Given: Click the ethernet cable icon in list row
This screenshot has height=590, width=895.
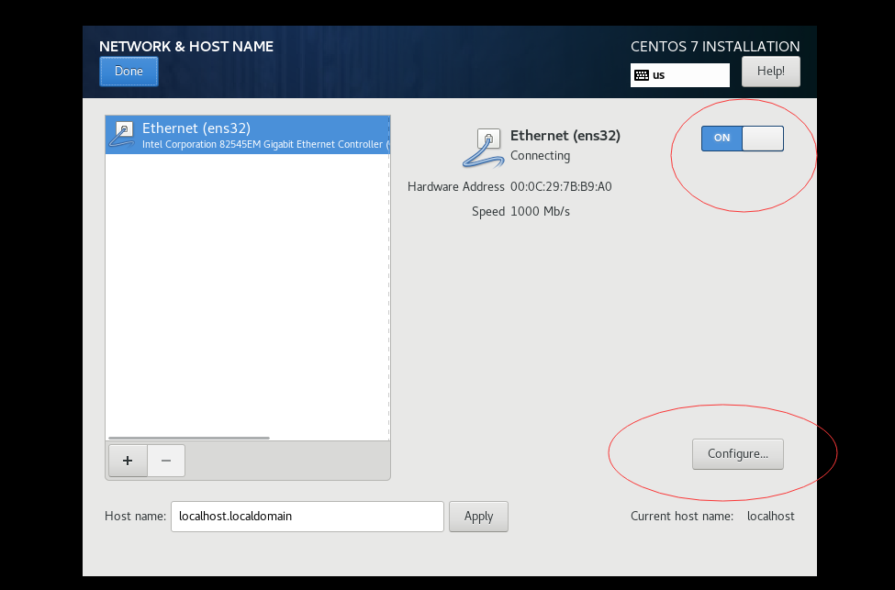Looking at the screenshot, I should point(121,135).
